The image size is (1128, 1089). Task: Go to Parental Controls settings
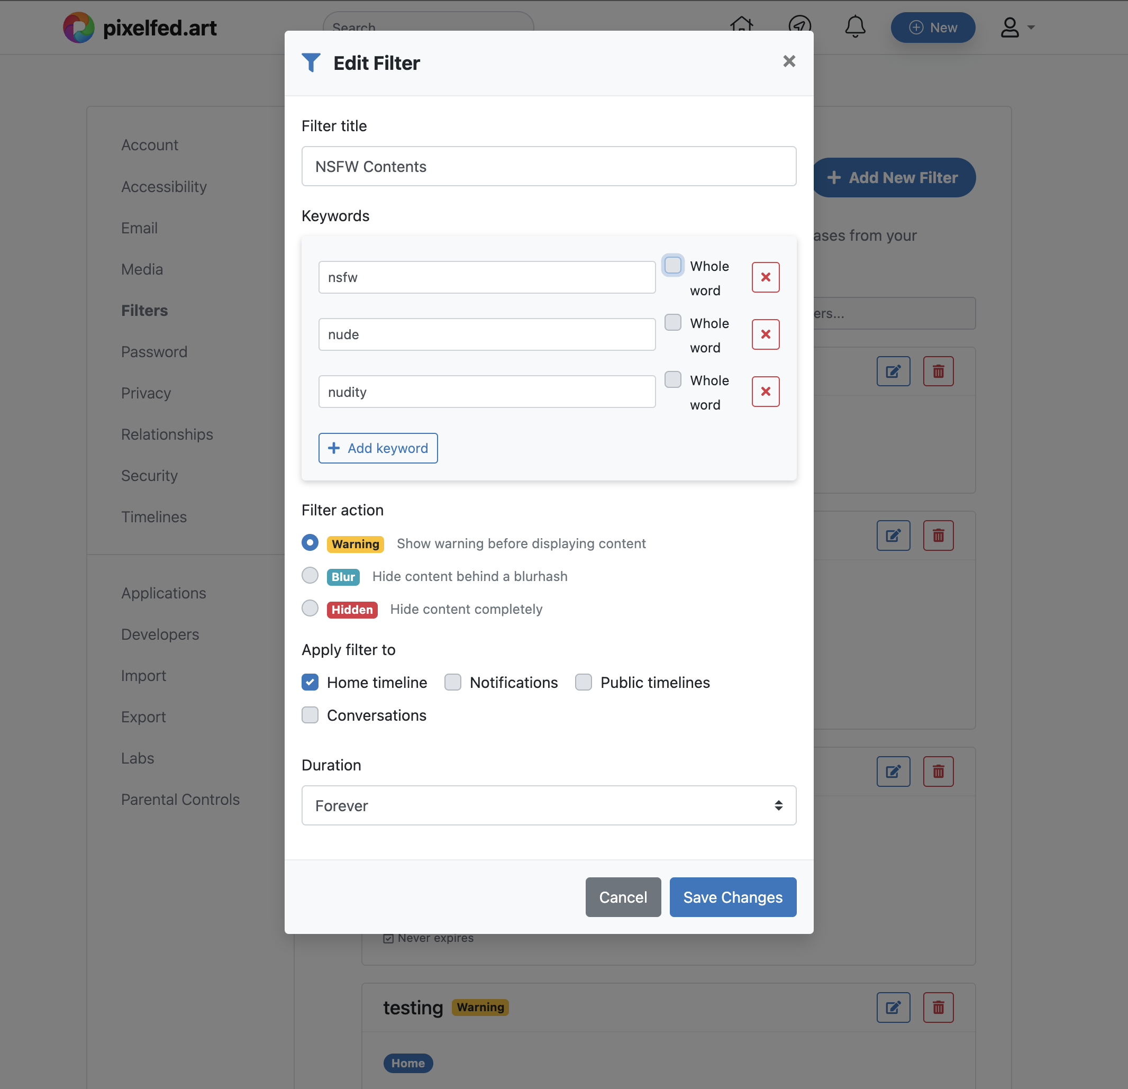pyautogui.click(x=180, y=800)
